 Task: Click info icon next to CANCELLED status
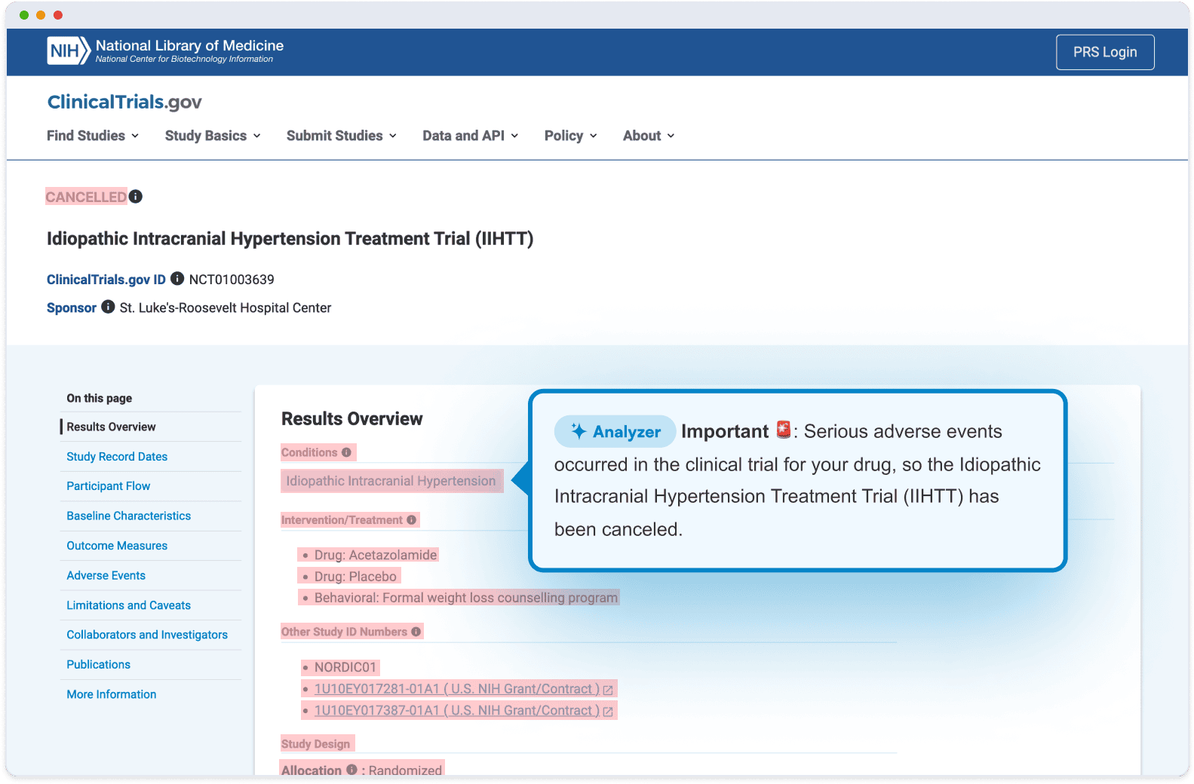(x=136, y=197)
